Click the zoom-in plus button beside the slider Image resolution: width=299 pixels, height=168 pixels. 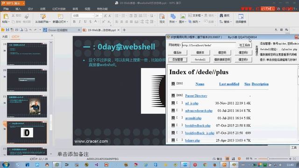[290, 159]
